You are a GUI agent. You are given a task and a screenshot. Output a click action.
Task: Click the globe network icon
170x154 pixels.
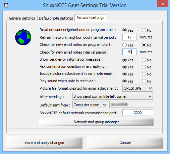coord(23,37)
